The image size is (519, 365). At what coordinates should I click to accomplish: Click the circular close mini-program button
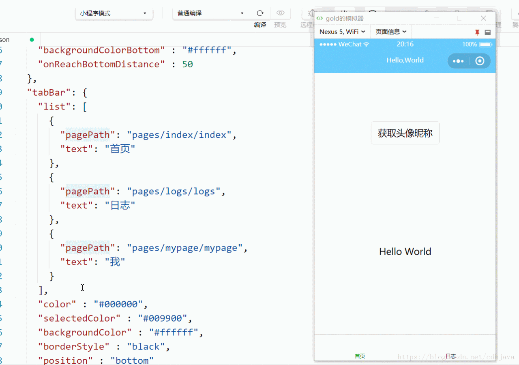tap(480, 61)
